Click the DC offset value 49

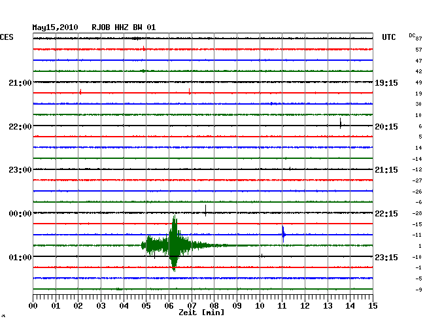418,82
